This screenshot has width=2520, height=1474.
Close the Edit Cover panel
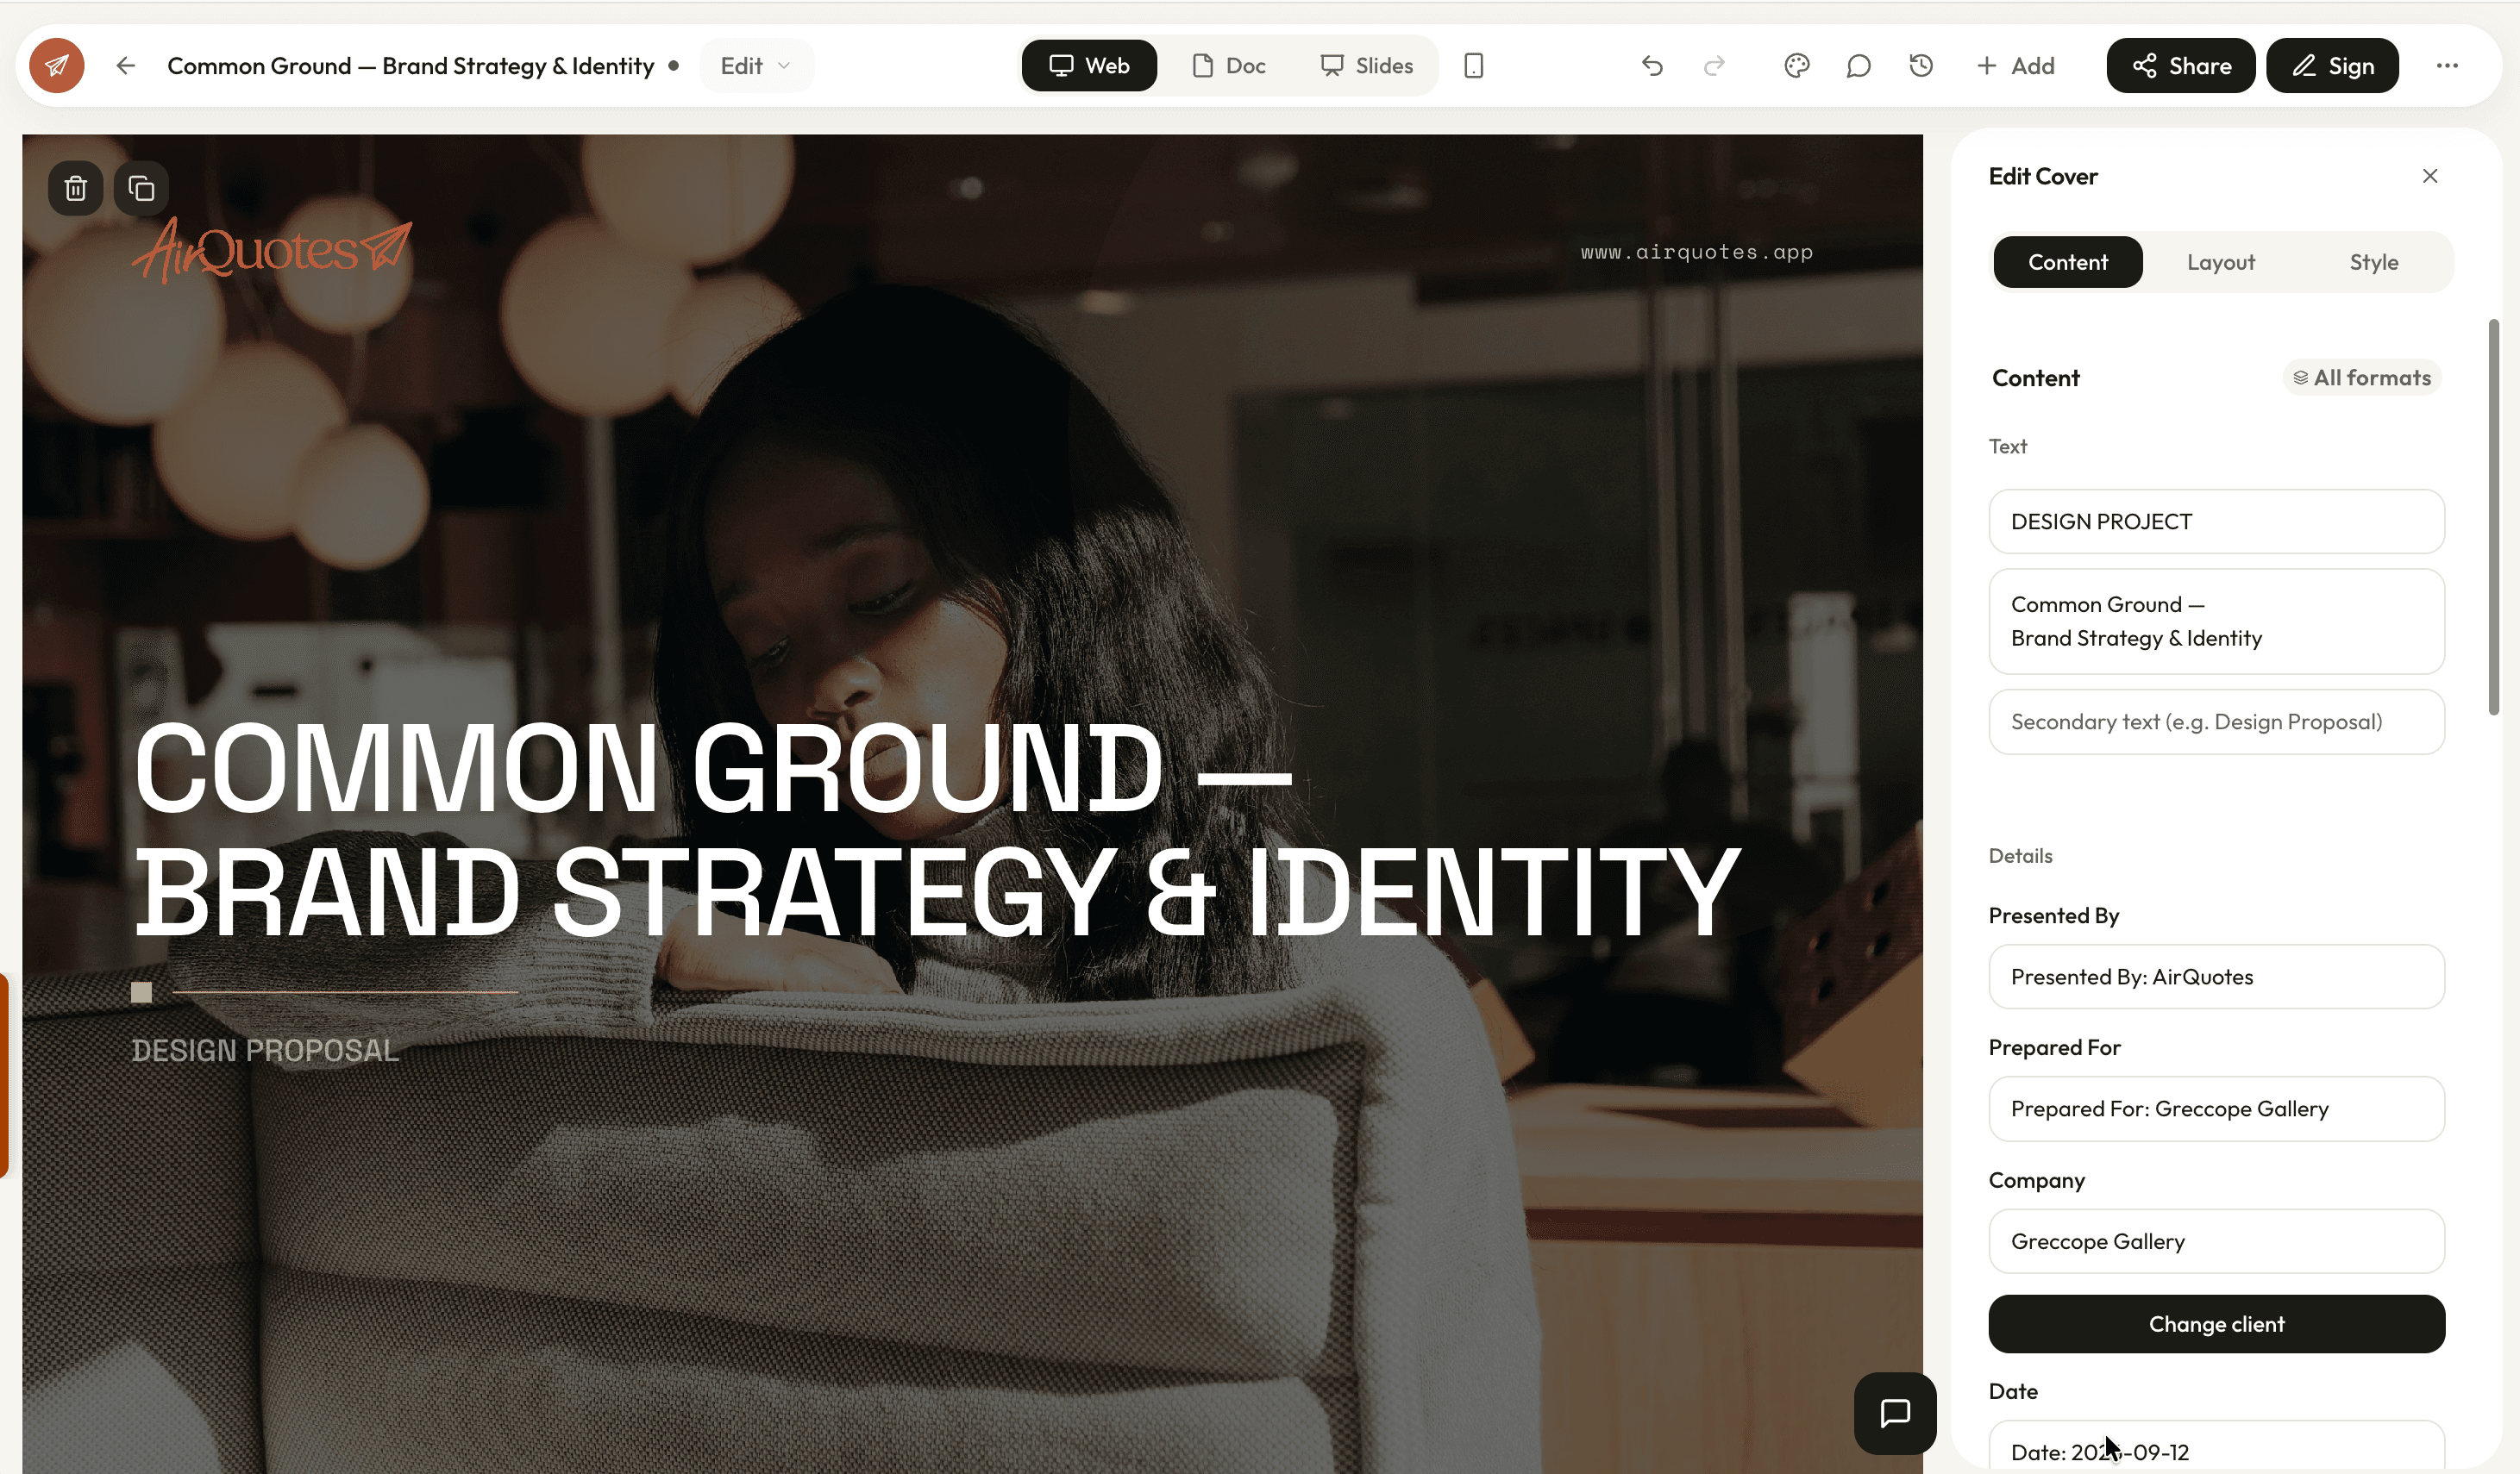[x=2430, y=176]
